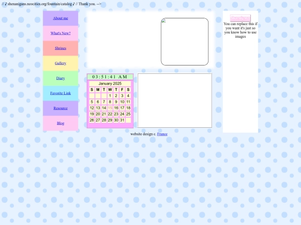Click the January 2025 calendar header
The width and height of the screenshot is (301, 225).
(x=110, y=83)
